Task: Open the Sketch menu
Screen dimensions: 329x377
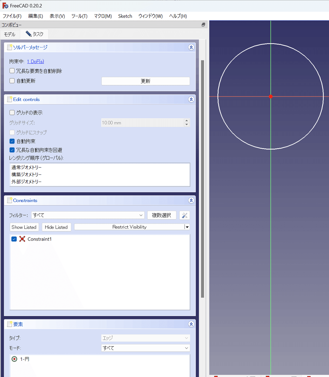Action: (125, 16)
